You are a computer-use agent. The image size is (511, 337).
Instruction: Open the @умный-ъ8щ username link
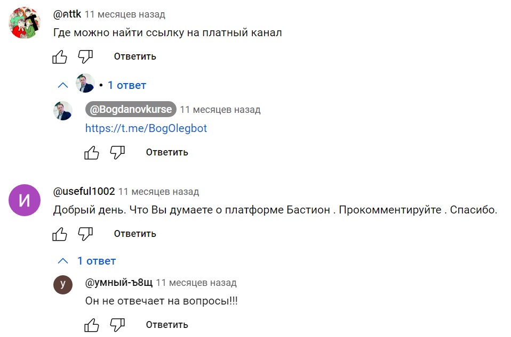[x=118, y=283]
